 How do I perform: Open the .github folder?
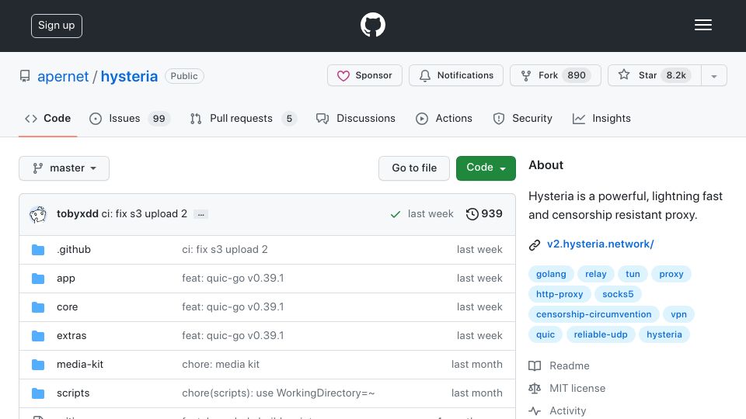[x=74, y=249]
